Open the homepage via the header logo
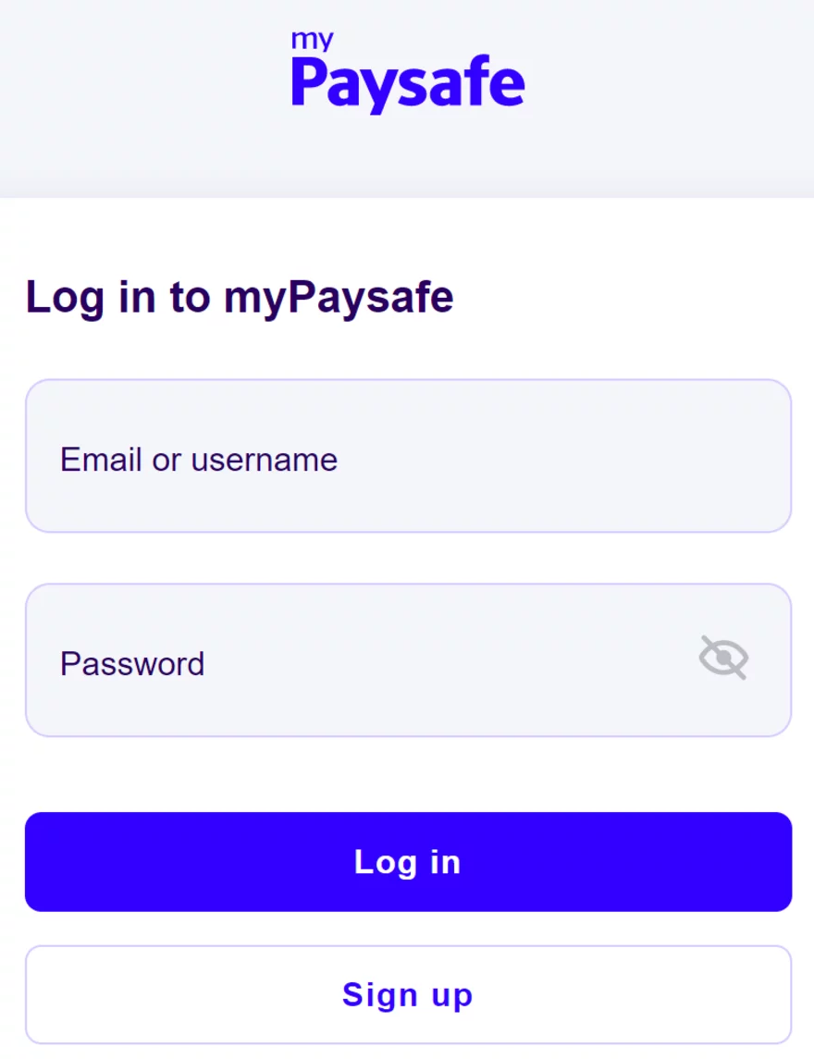 point(407,69)
